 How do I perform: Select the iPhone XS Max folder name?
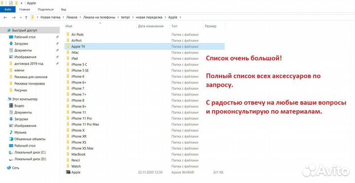pyautogui.click(x=82, y=148)
